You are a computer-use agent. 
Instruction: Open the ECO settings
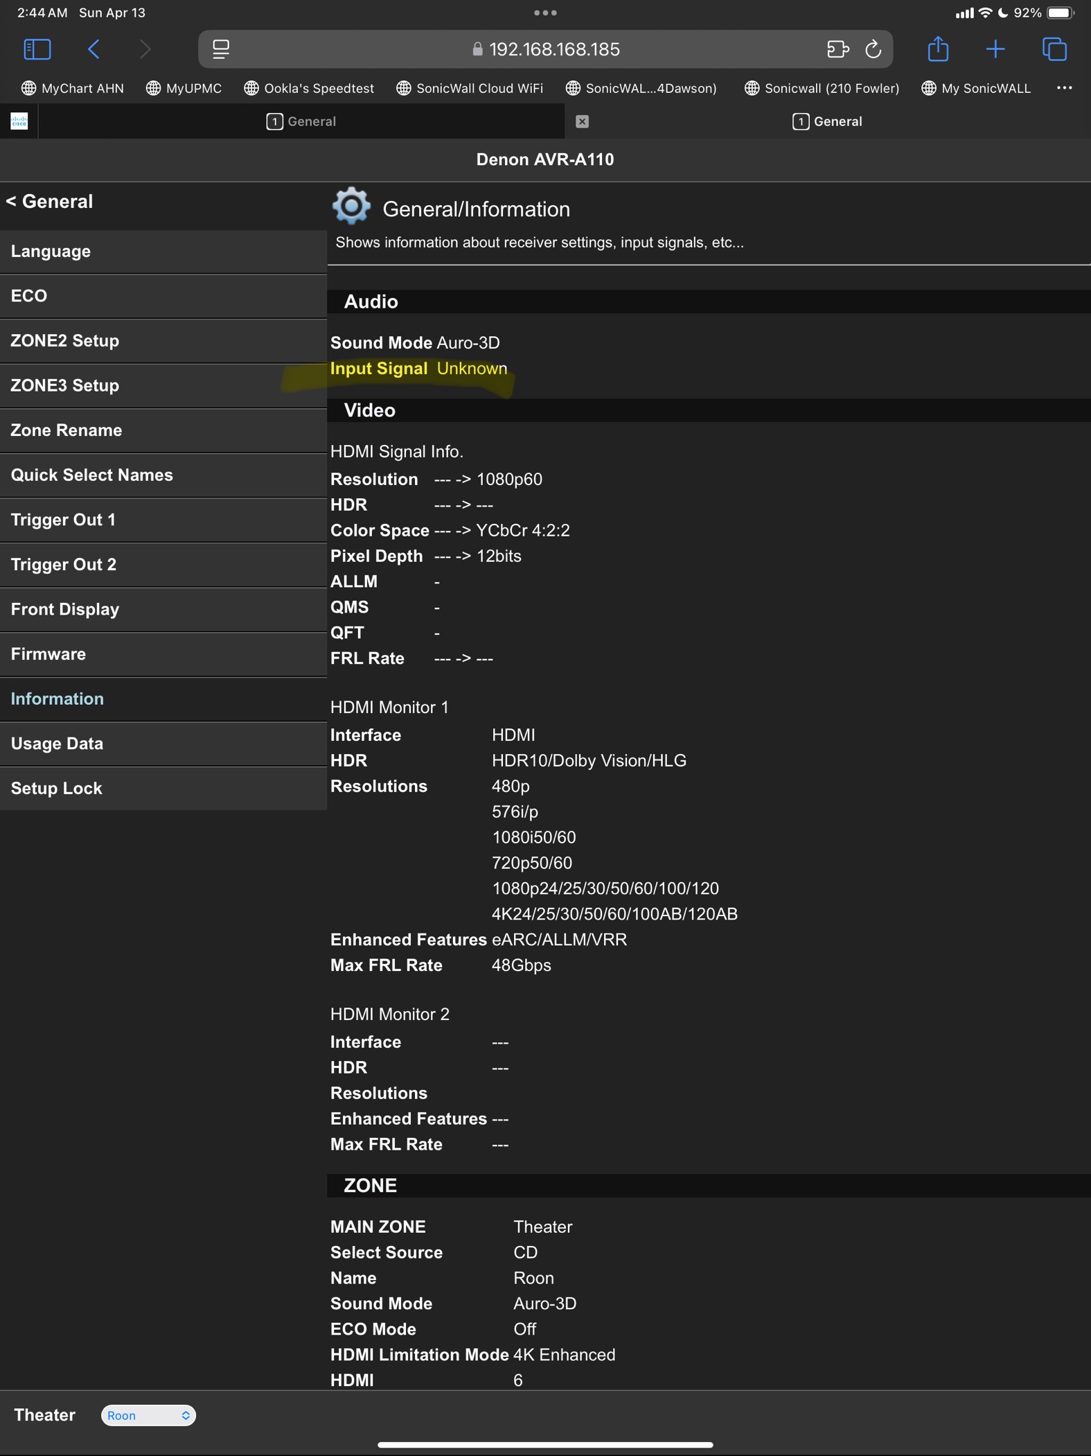pyautogui.click(x=163, y=296)
